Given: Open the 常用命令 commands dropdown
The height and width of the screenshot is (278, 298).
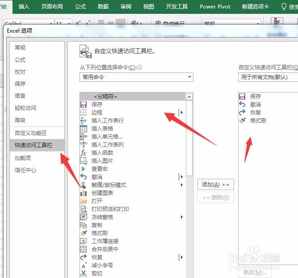Looking at the screenshot, I should (x=136, y=77).
